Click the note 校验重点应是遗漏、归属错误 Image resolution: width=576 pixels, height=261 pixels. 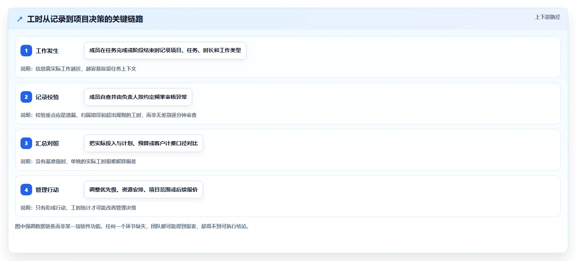tap(109, 115)
